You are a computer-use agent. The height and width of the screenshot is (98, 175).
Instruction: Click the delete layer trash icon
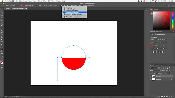click(x=172, y=96)
